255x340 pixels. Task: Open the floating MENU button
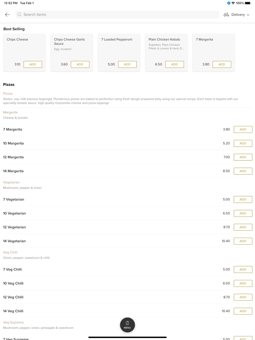[x=127, y=325]
